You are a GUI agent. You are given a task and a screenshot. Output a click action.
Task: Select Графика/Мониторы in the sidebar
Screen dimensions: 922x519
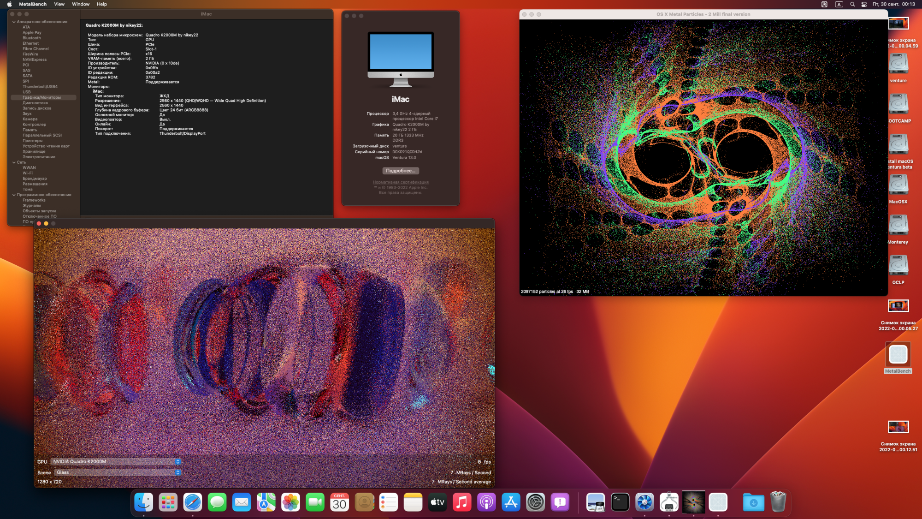coord(41,97)
